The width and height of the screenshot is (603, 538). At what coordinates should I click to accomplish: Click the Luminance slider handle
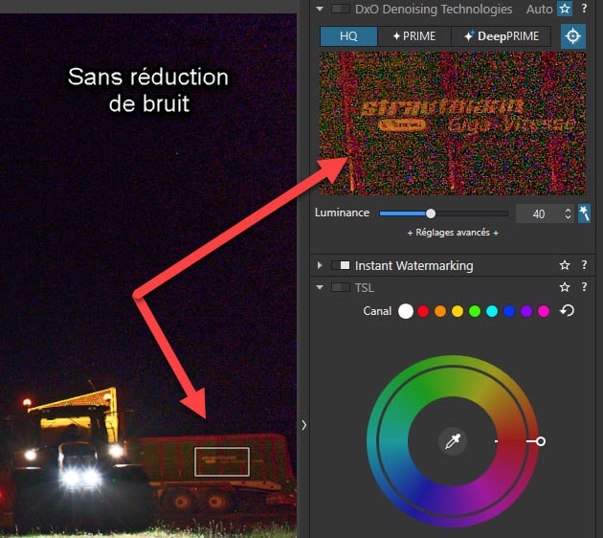click(x=431, y=213)
